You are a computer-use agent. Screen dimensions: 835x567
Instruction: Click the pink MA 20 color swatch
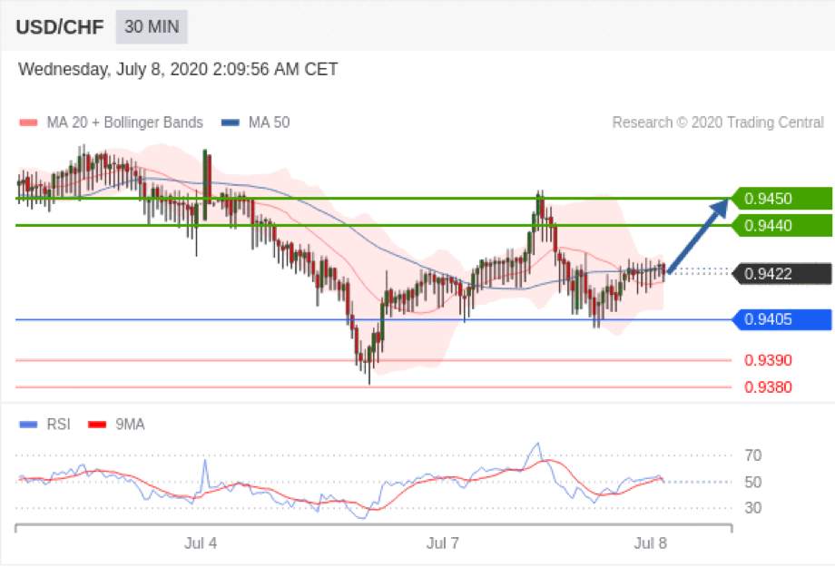[28, 123]
